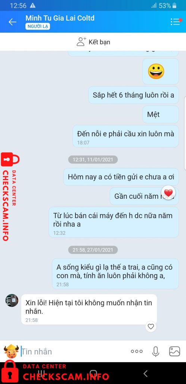The image size is (186, 384).
Task: Tap the NGƯỜI LẠ stranger label
Action: 38,27
